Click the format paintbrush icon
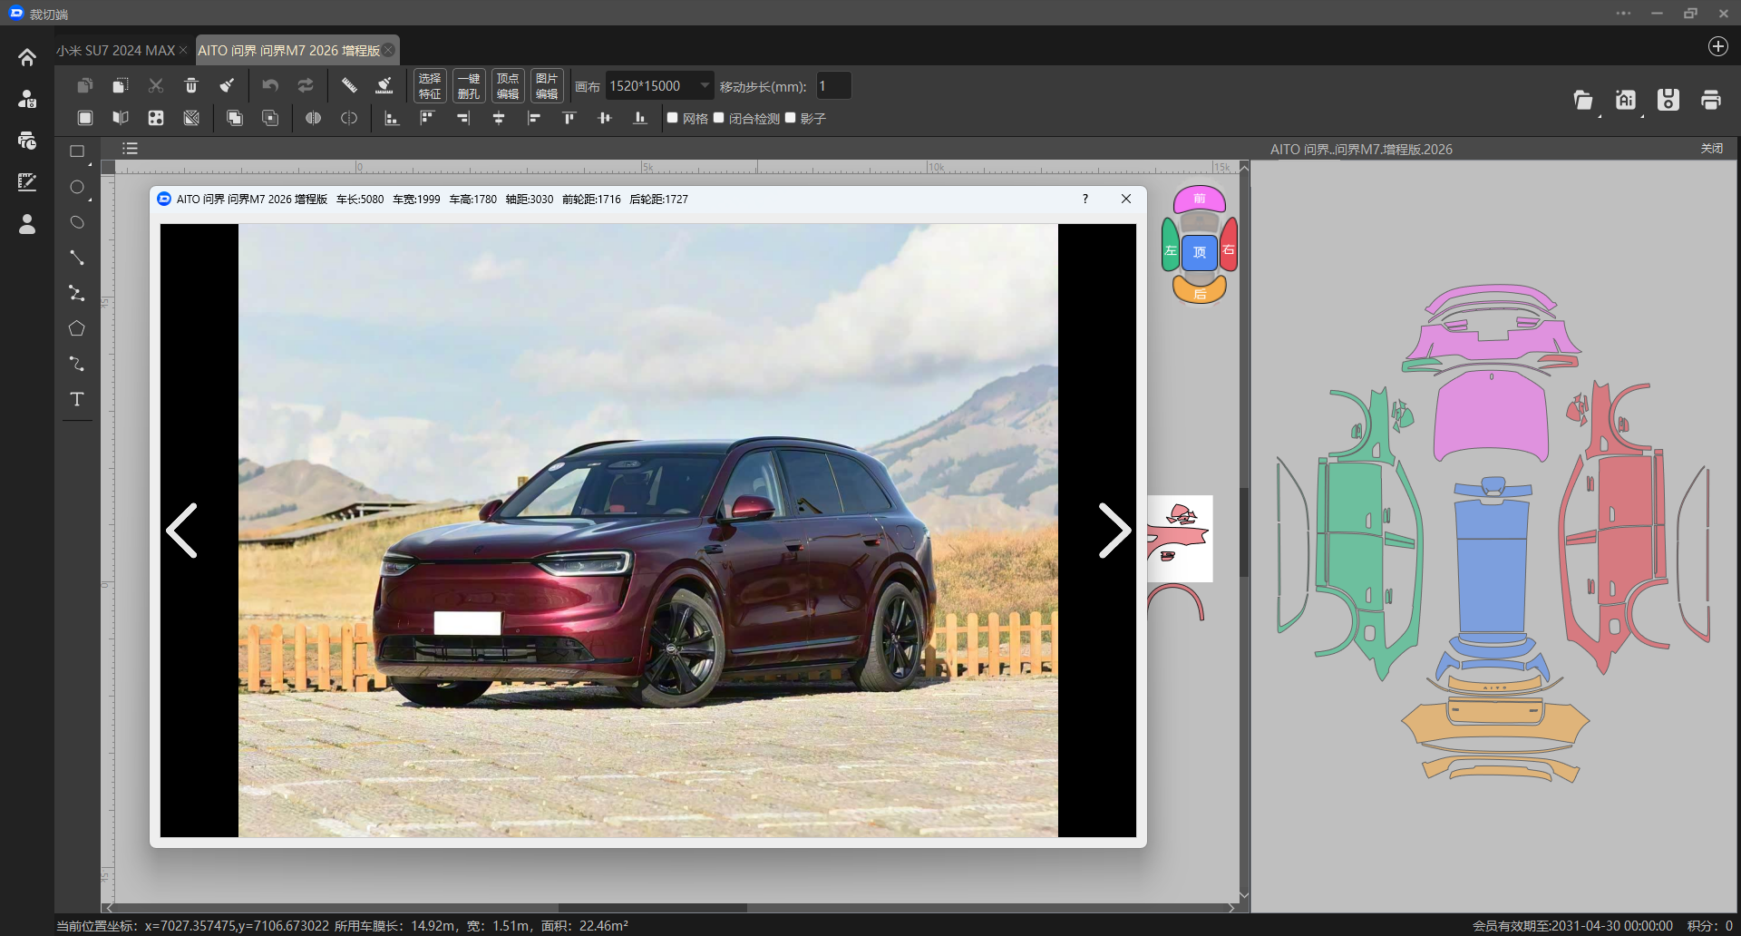 coord(227,85)
